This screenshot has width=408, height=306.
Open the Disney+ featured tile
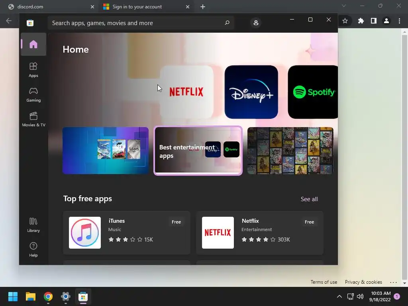pyautogui.click(x=251, y=92)
